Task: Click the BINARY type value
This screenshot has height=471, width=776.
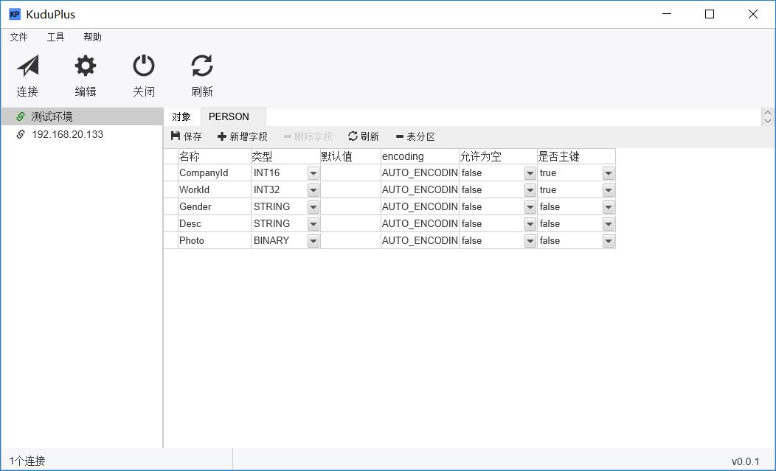Action: (x=271, y=240)
